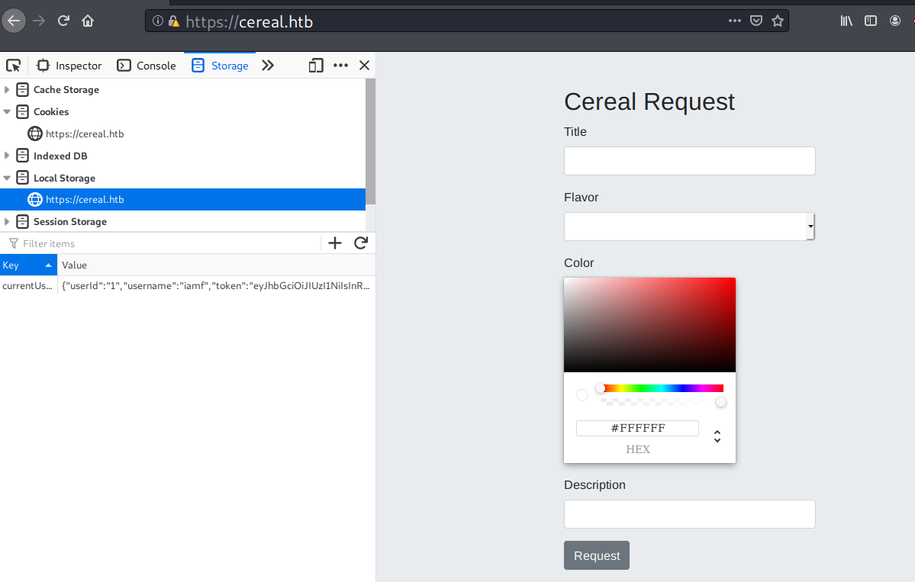The width and height of the screenshot is (915, 582).
Task: Select cereal.htb under Cookies
Action: click(x=84, y=134)
